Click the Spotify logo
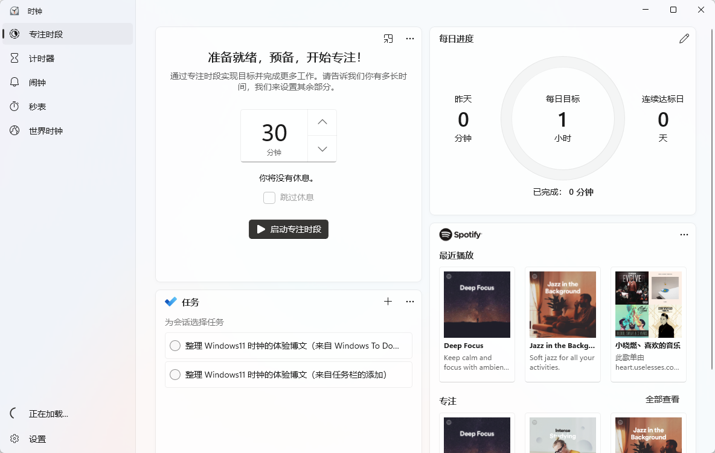This screenshot has height=453, width=715. coord(460,235)
